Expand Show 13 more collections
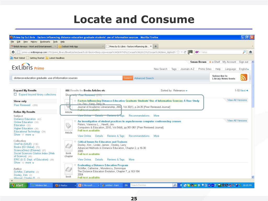Image resolution: width=268 pixels, height=201 pixels. [x=24, y=163]
